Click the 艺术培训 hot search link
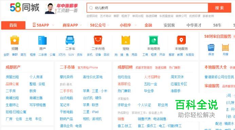The image size is (235, 130). (106, 16)
